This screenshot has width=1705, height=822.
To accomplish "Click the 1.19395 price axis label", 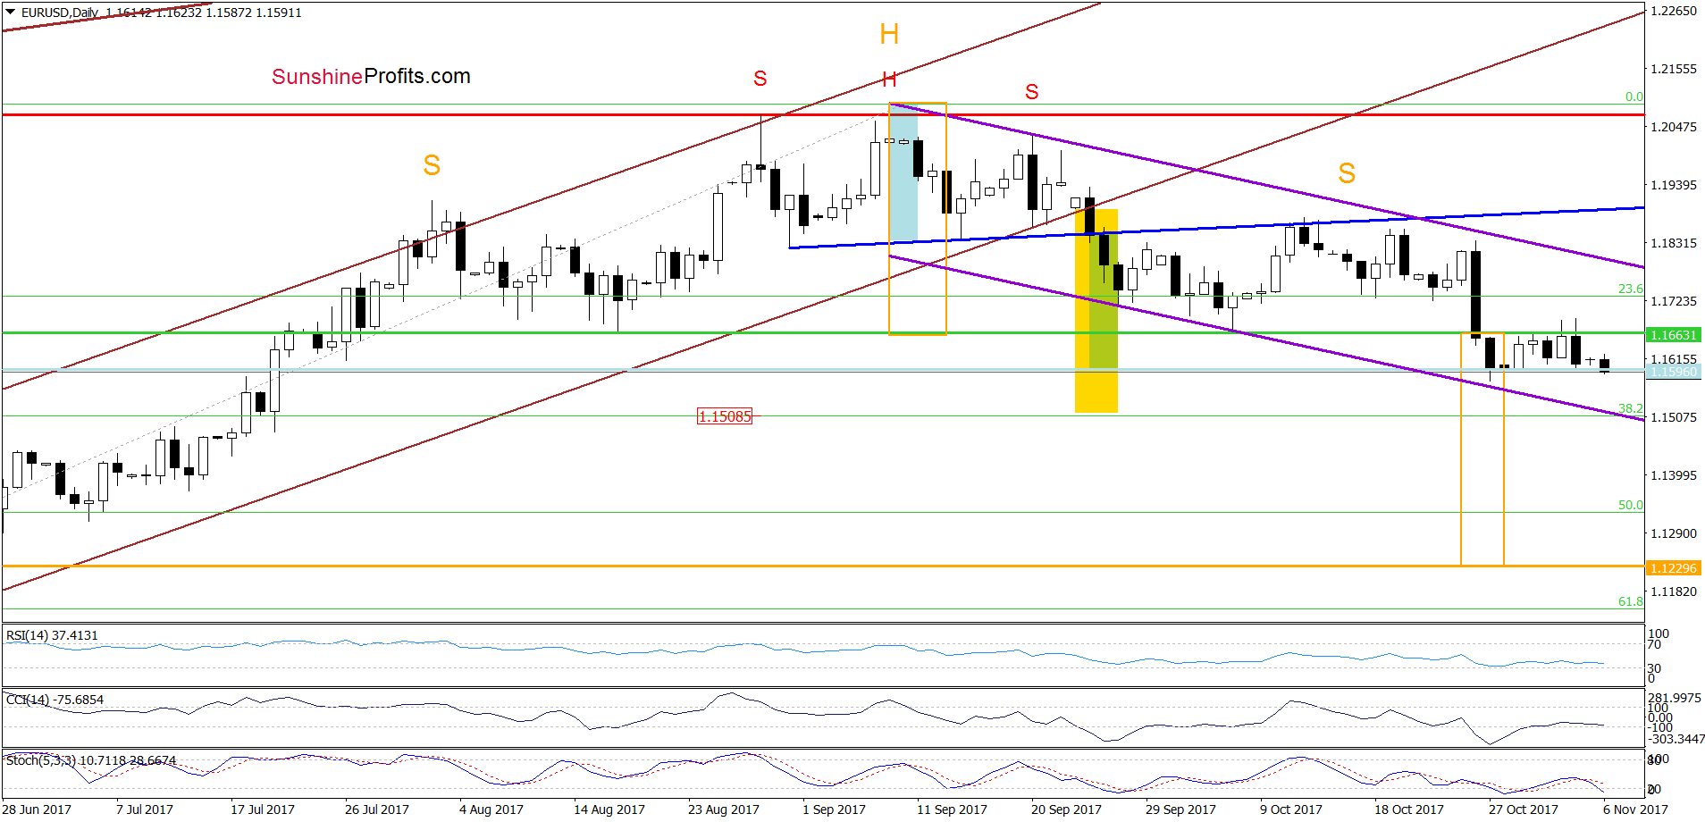I will 1673,185.
